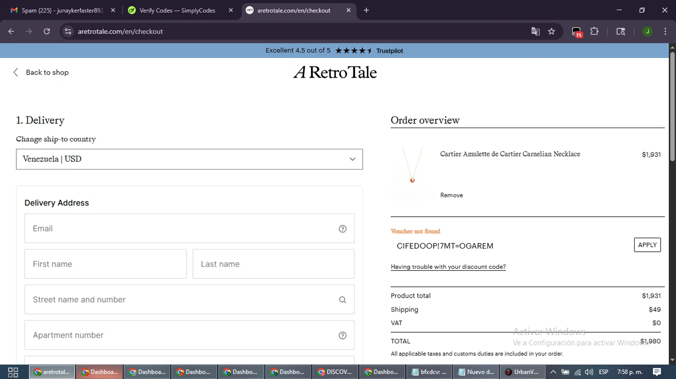Viewport: 676px width, 379px height.
Task: Click the Cartier Amulette necklace product title
Action: click(510, 154)
